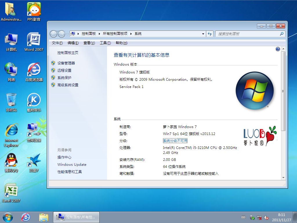
Task: Open 性能信息和工具 link
Action: pyautogui.click(x=70, y=172)
